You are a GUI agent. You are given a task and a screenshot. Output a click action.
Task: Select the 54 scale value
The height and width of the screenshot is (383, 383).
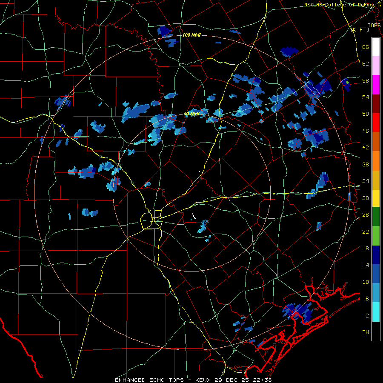(x=366, y=97)
